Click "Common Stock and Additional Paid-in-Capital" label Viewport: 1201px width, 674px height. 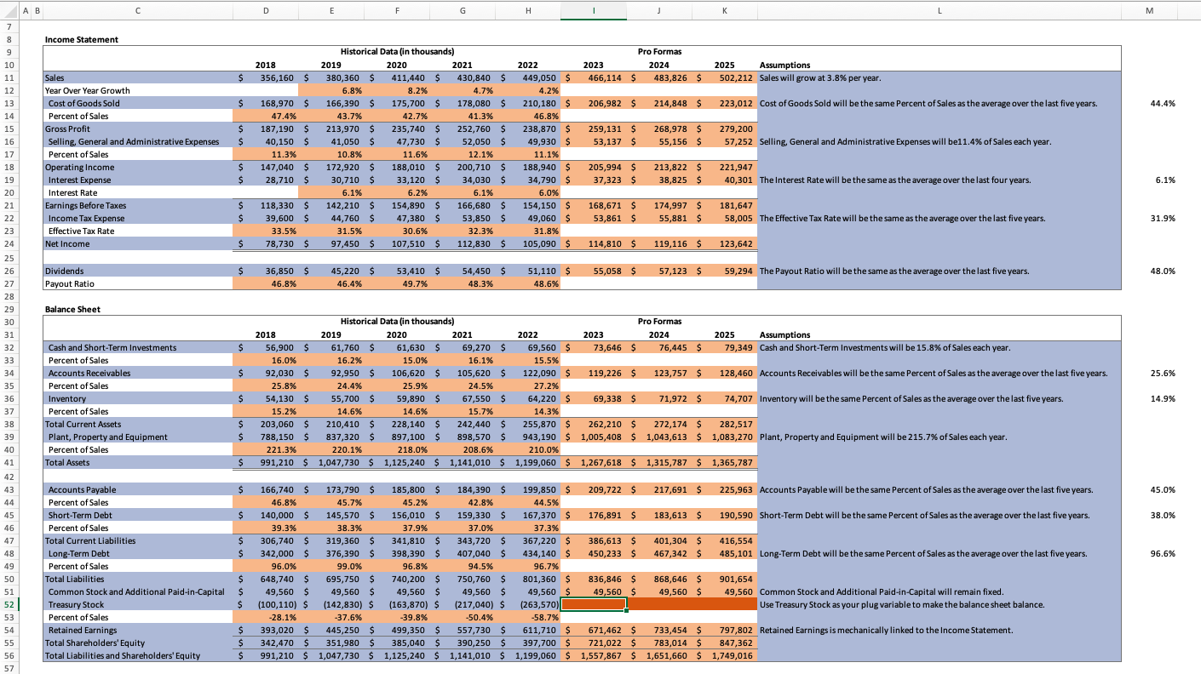[136, 591]
